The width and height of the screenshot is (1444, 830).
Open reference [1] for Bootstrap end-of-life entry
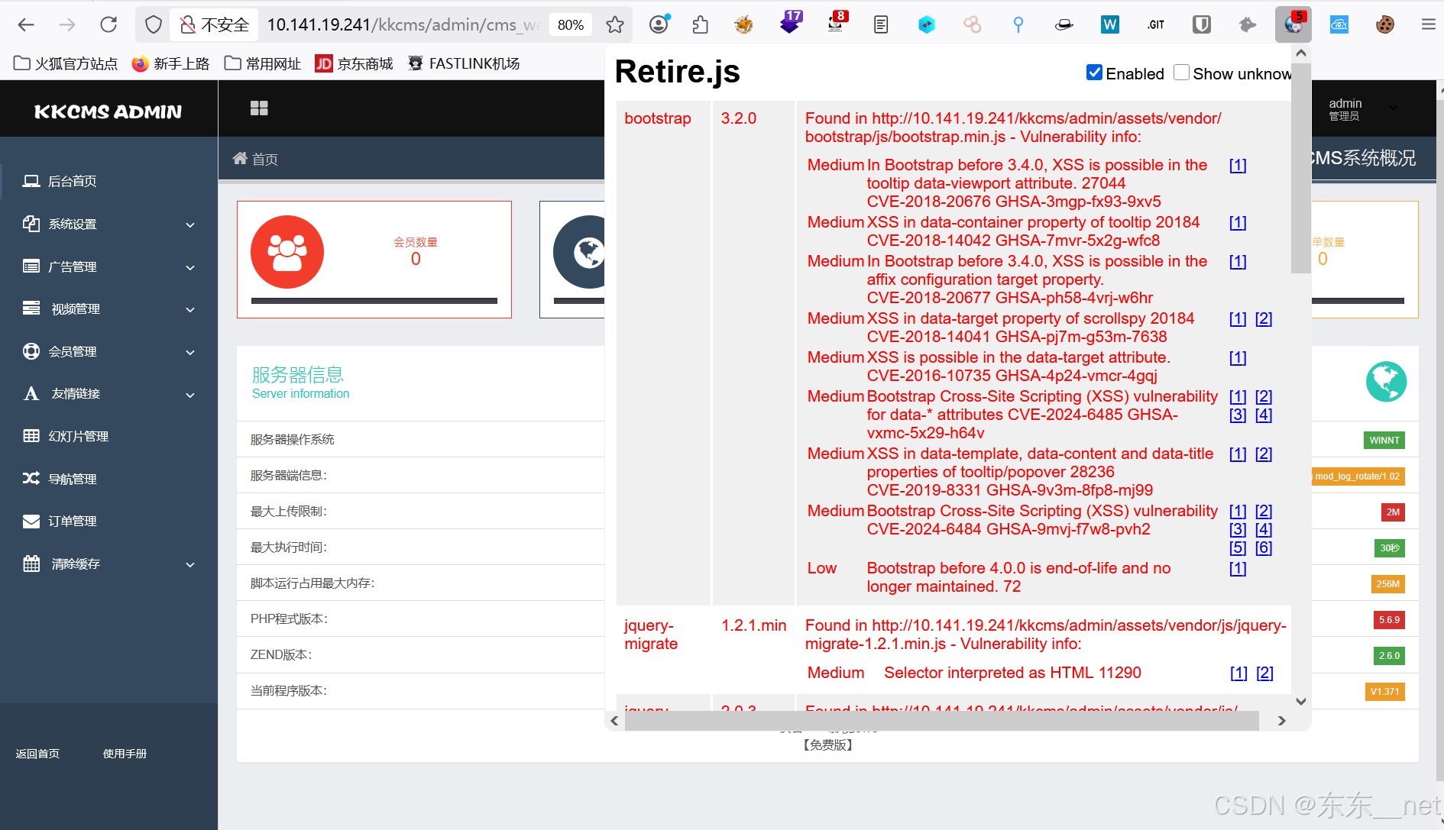[1238, 568]
